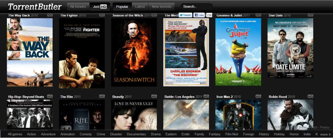Open Due Date movie poster

pos(290,48)
